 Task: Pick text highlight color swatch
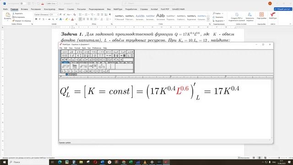(66, 19)
